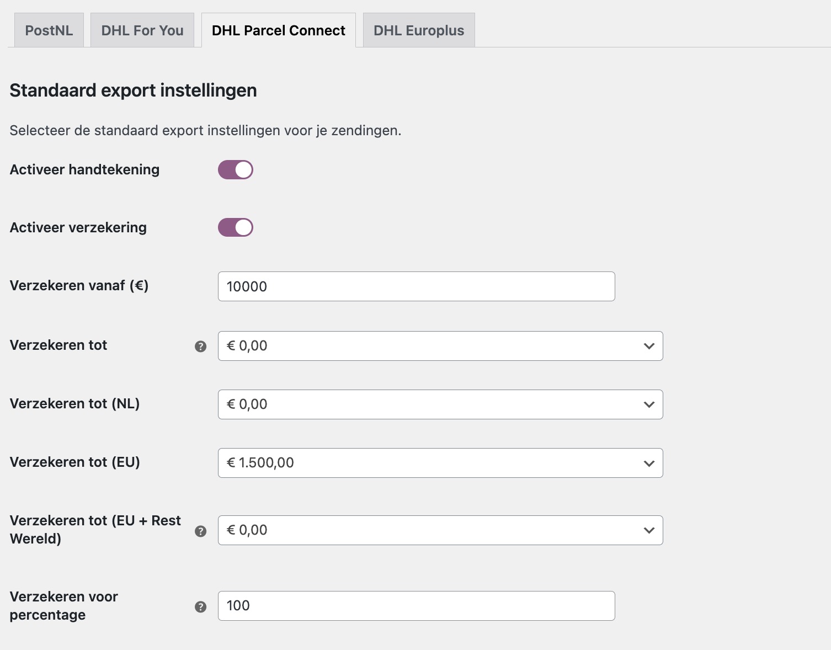Click the help icon next to Verzekeren tot
The width and height of the screenshot is (831, 650).
pyautogui.click(x=201, y=346)
